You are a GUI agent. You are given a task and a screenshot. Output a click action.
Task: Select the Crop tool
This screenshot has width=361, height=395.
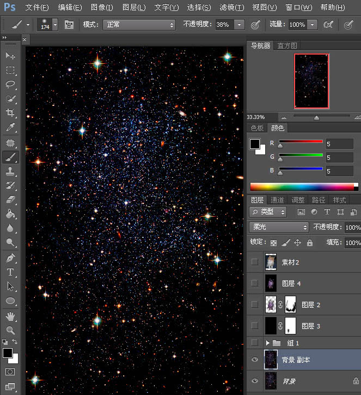click(10, 113)
